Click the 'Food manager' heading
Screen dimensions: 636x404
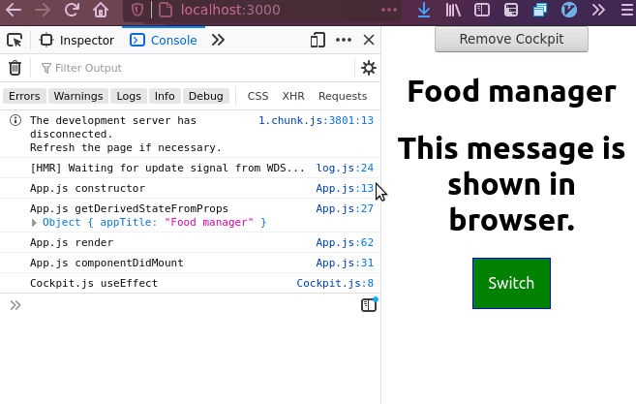point(511,91)
